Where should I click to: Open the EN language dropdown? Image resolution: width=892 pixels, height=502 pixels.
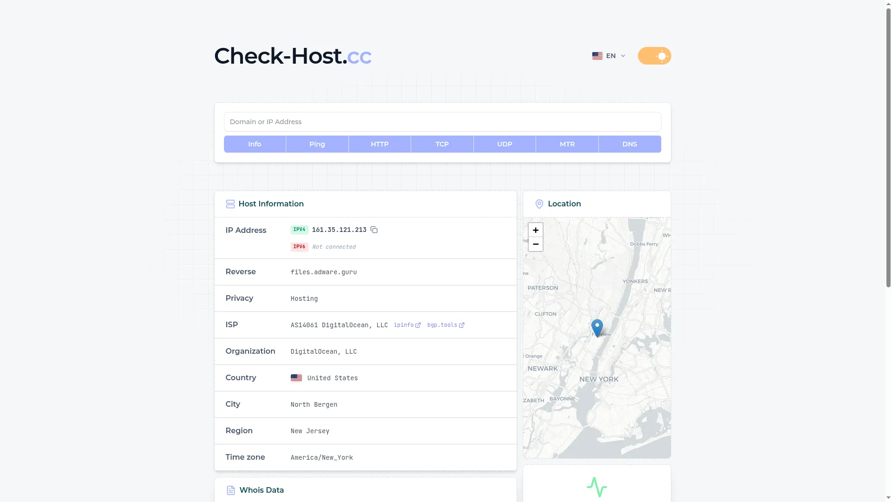[x=609, y=56]
